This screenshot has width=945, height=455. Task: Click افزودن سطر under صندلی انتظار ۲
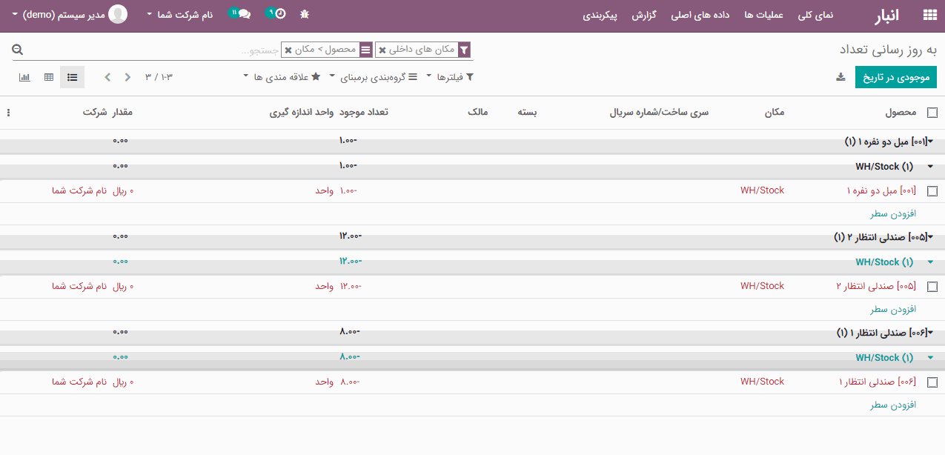point(893,309)
